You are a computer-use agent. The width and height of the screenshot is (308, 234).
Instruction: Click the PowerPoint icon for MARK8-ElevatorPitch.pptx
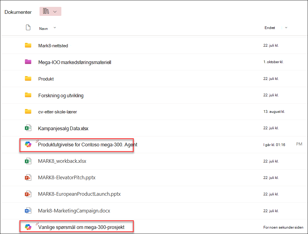(x=28, y=177)
